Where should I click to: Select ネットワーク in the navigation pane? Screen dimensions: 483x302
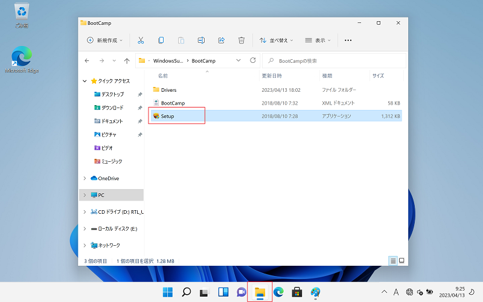pyautogui.click(x=109, y=246)
